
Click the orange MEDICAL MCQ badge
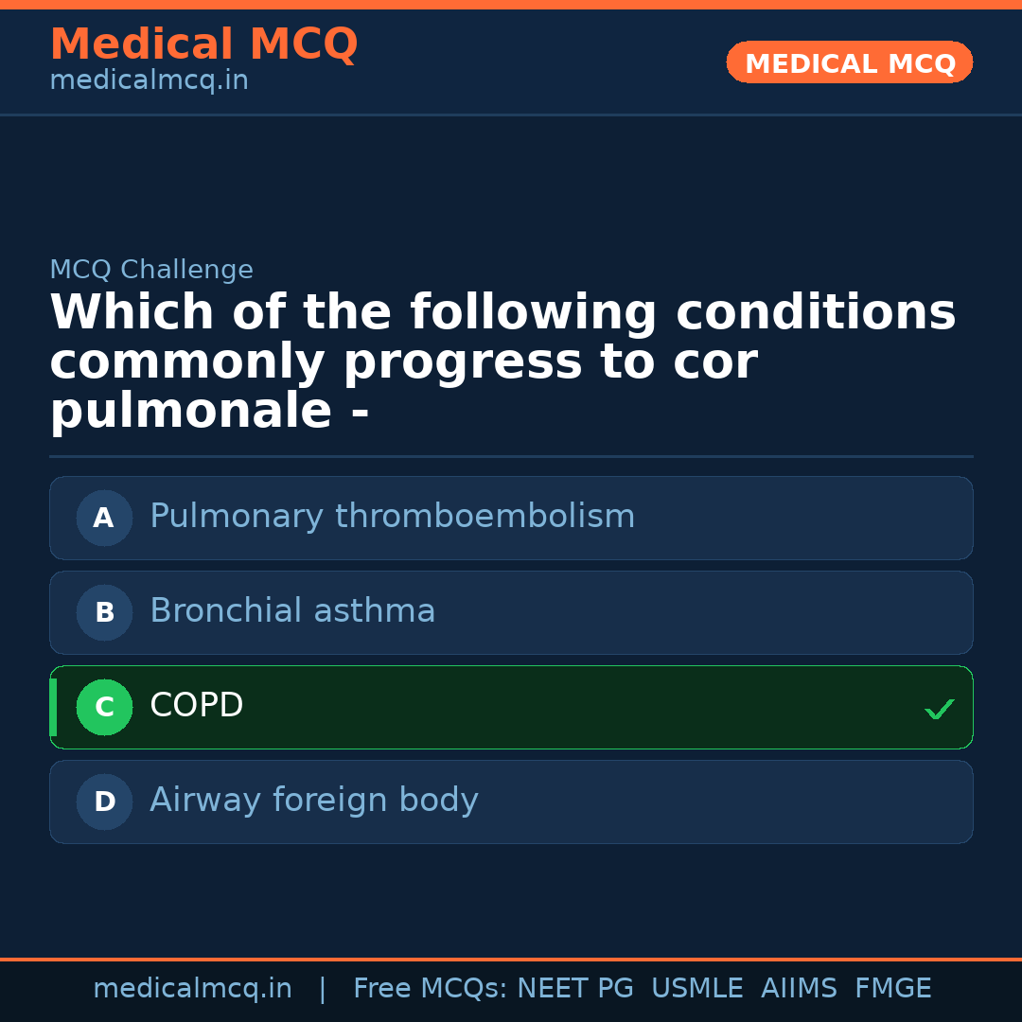(x=849, y=62)
